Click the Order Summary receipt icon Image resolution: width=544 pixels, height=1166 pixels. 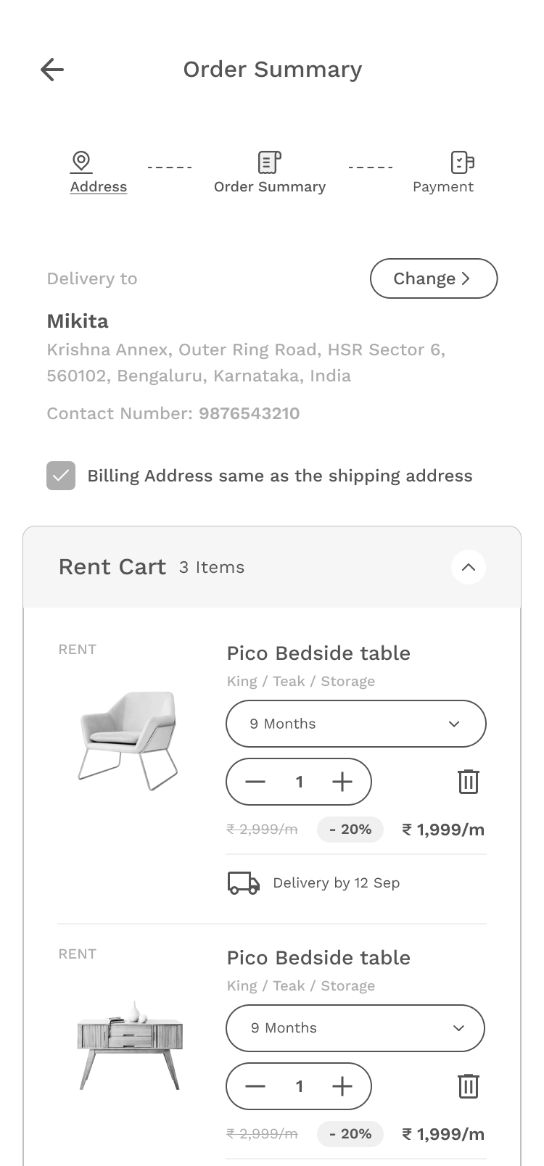pos(269,162)
